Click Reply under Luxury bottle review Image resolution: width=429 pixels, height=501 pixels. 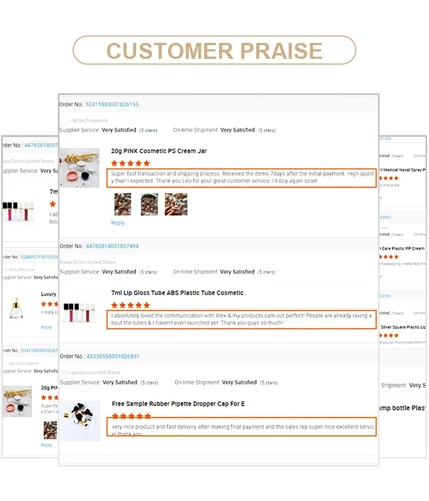pyautogui.click(x=46, y=327)
